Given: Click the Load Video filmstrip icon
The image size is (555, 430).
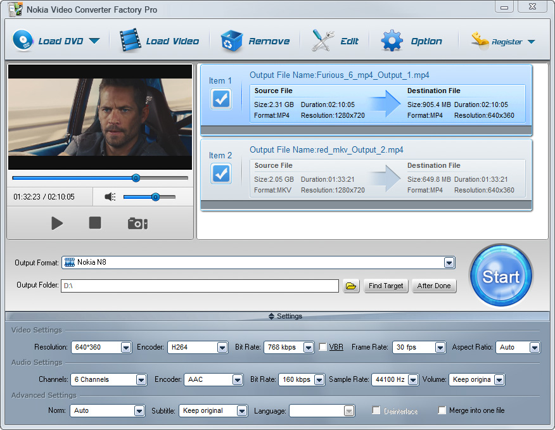Looking at the screenshot, I should tap(130, 41).
